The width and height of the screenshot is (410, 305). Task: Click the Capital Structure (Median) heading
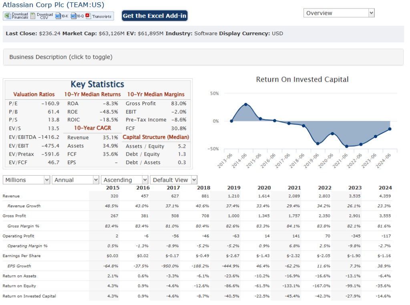click(156, 137)
